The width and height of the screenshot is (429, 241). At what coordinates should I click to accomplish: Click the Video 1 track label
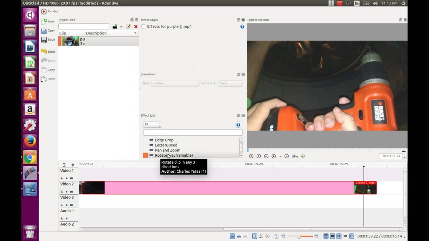point(67,171)
